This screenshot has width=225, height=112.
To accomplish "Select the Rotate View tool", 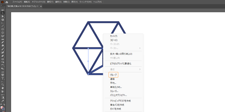I will tap(3, 91).
